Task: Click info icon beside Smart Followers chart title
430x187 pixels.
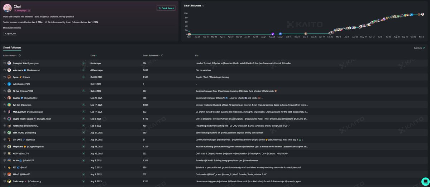Action: coord(203,6)
